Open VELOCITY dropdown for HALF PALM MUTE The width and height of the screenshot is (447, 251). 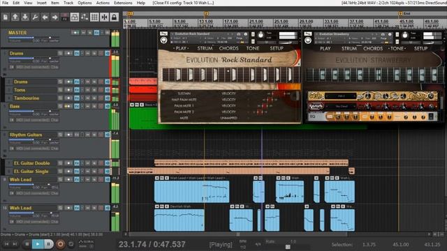pos(228,100)
